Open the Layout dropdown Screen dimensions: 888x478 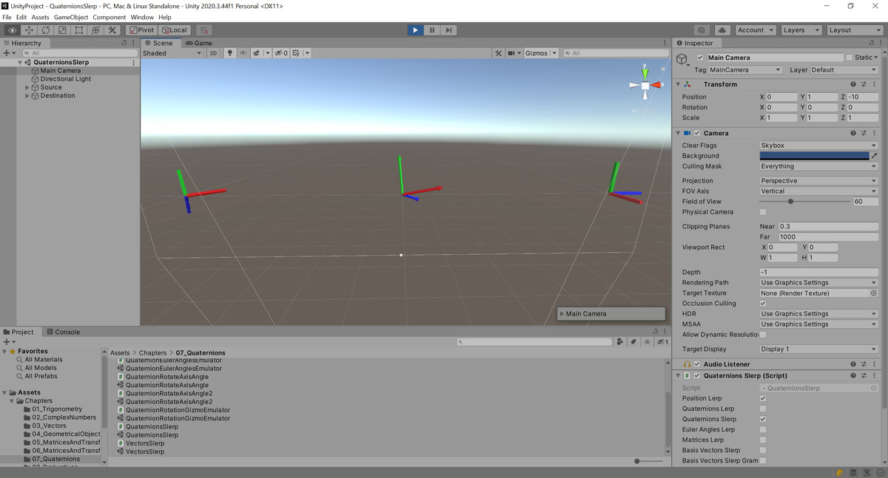[x=855, y=30]
